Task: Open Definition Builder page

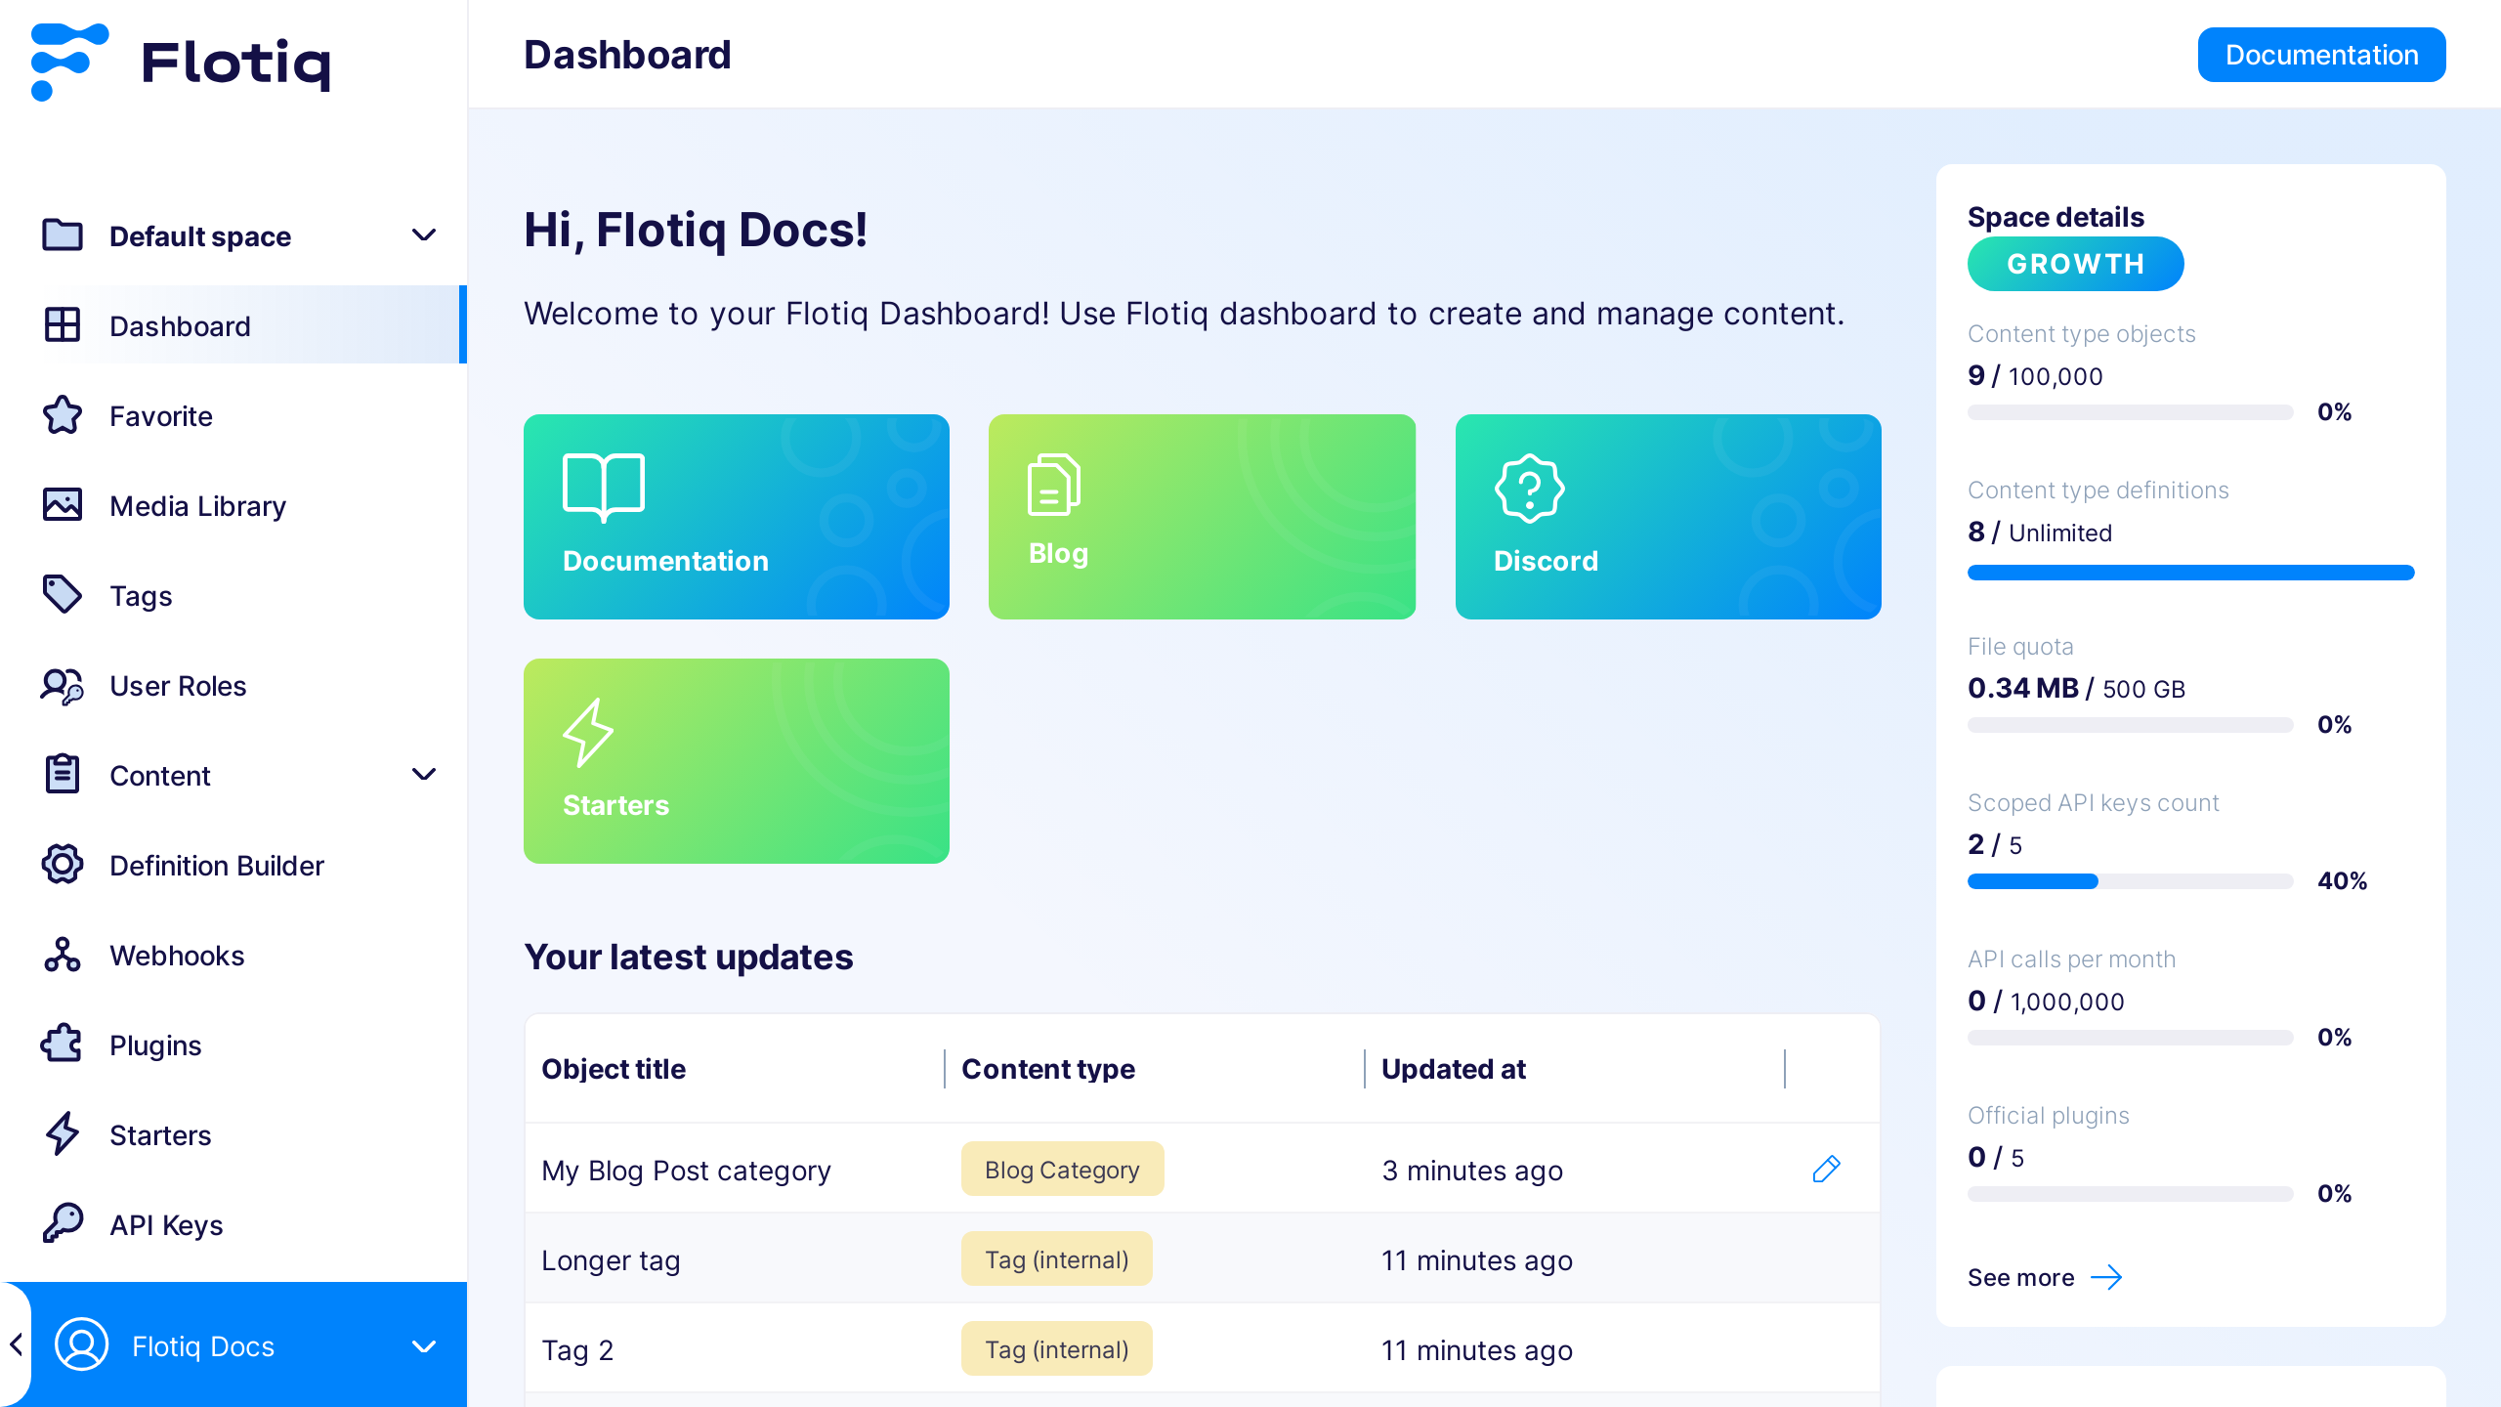Action: pos(233,865)
